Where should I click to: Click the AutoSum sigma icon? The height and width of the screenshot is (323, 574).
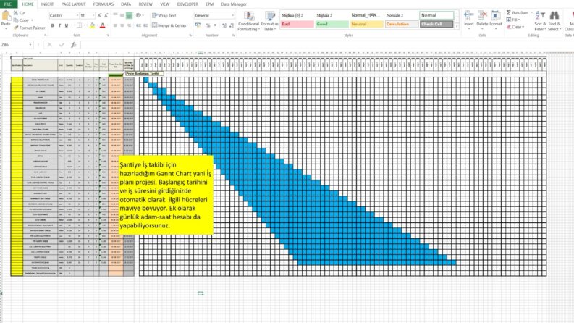point(508,12)
